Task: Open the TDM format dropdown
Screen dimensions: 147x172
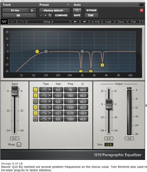Action: [91, 15]
